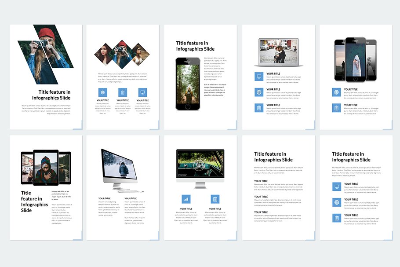Click the bar chart icon below the car monitor

[x=186, y=199]
